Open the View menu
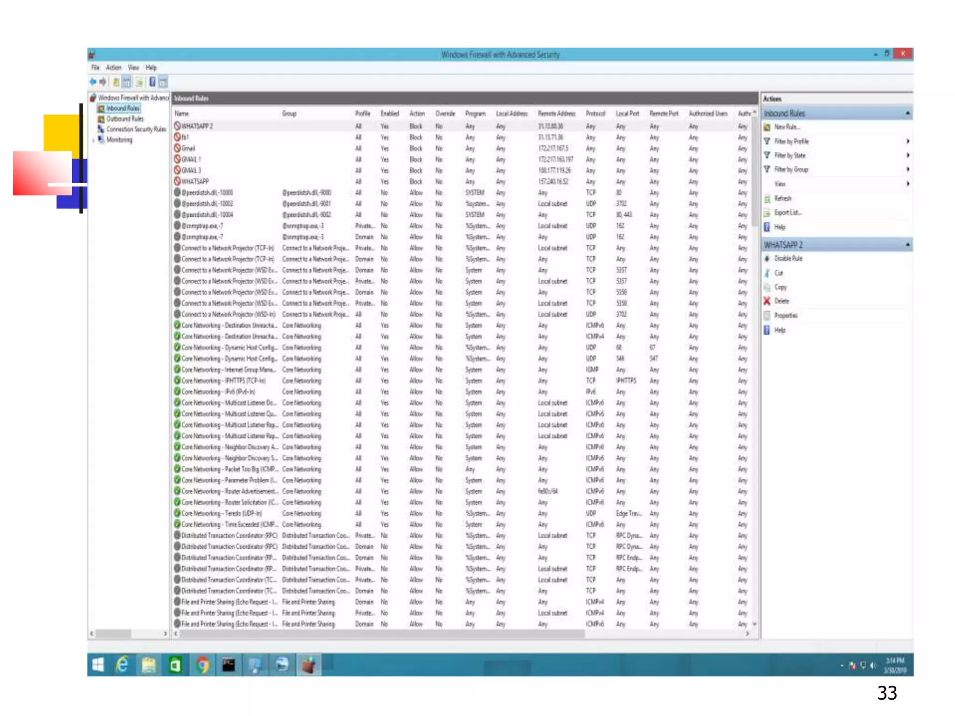 point(133,68)
